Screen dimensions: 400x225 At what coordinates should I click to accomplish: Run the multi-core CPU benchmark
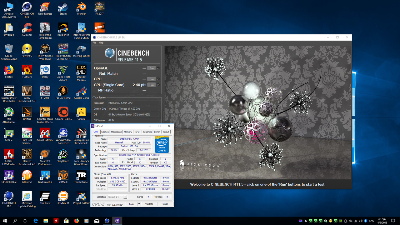151,79
